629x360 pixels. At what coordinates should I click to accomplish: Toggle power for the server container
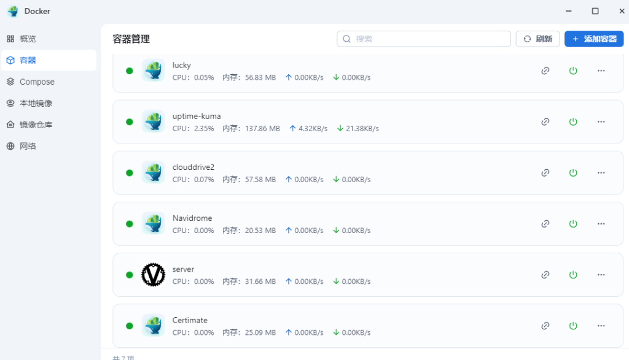pyautogui.click(x=573, y=275)
